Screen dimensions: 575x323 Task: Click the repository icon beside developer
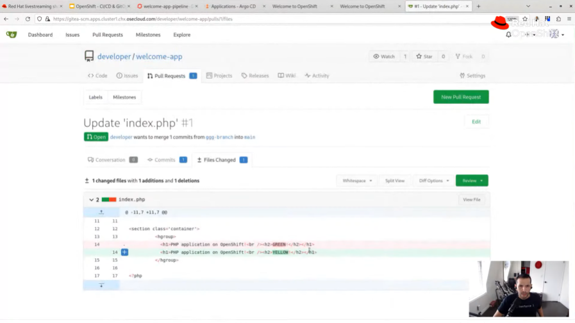89,56
